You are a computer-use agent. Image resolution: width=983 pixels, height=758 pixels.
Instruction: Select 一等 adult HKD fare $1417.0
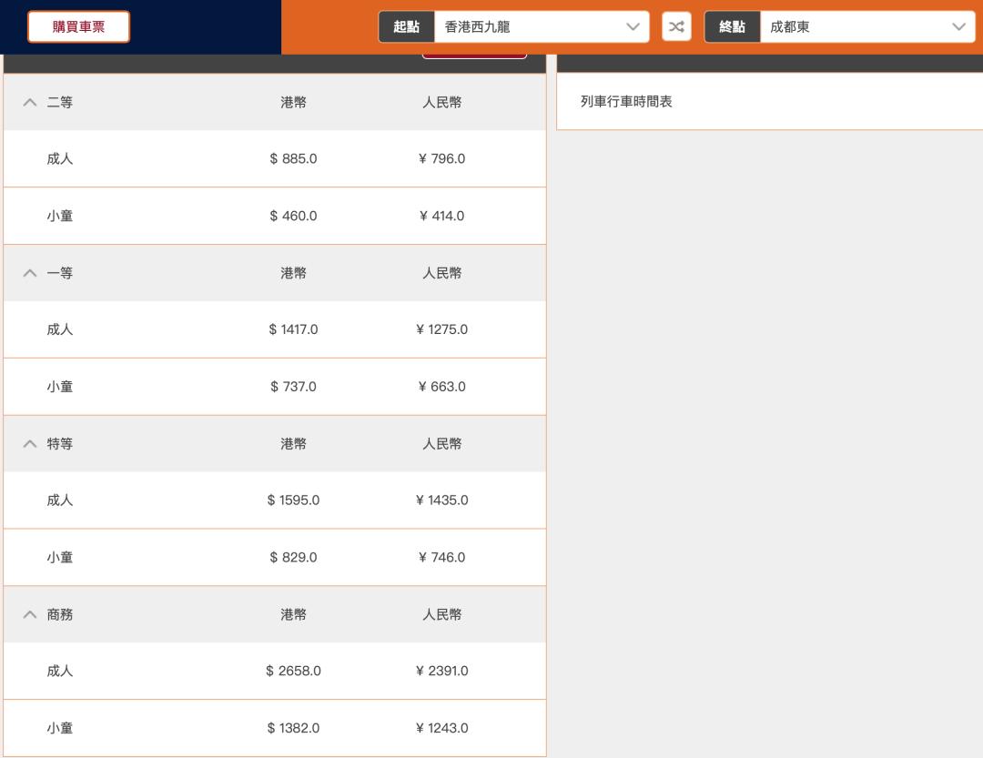(293, 329)
